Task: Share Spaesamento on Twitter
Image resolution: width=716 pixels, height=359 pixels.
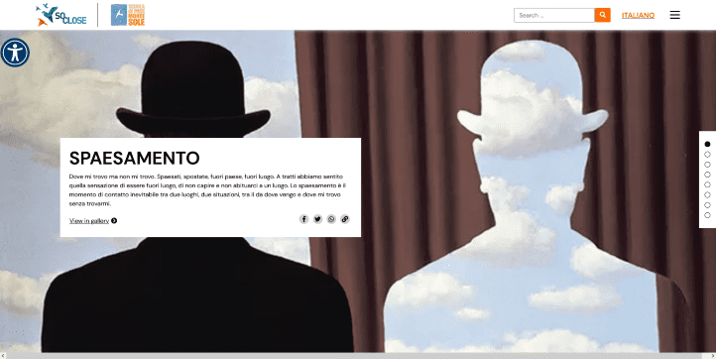Action: 317,219
